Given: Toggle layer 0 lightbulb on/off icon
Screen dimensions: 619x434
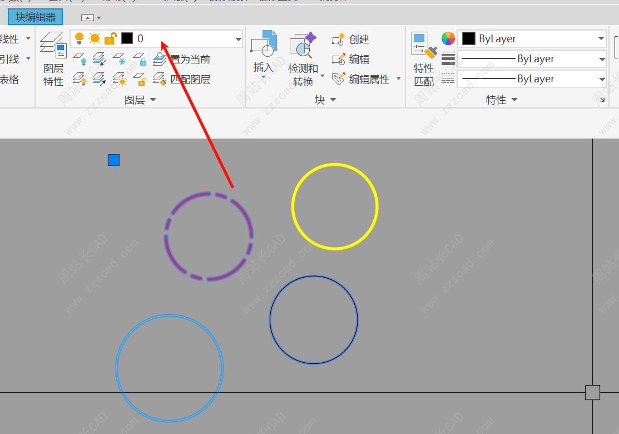Looking at the screenshot, I should 79,38.
